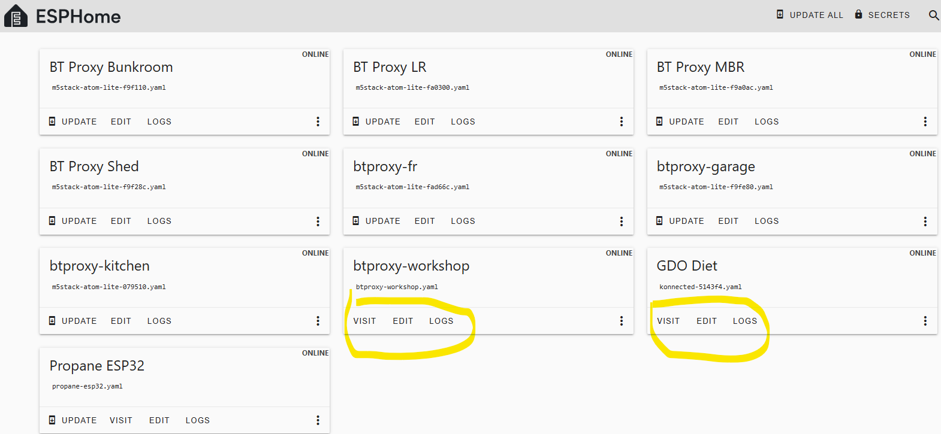Update the btproxy-garage device

click(x=680, y=221)
